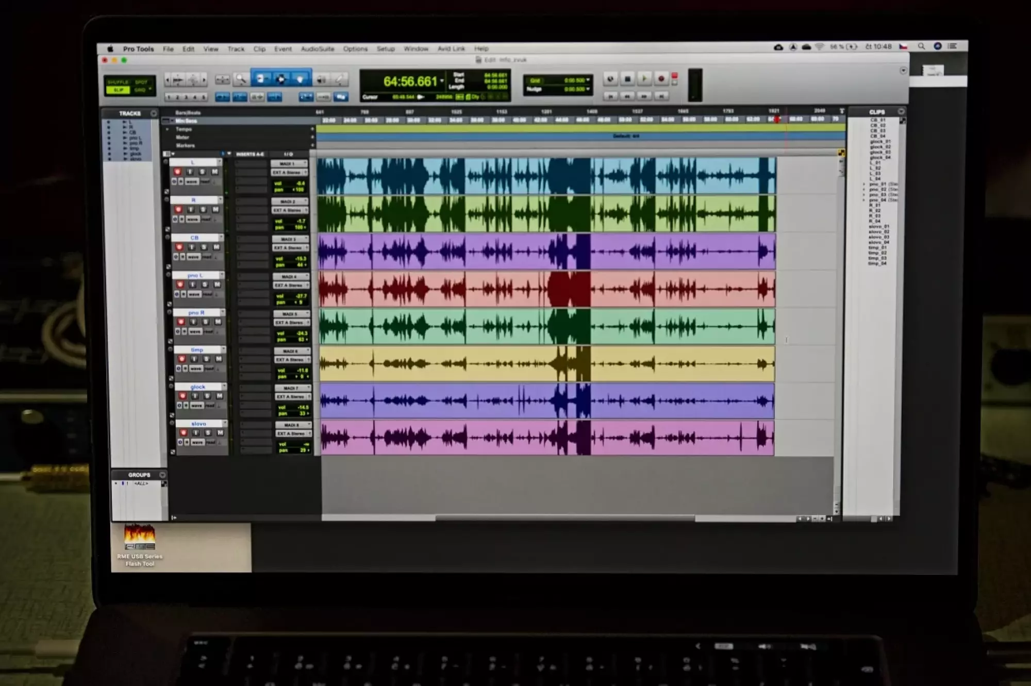Select the Pencil tool
Viewport: 1031px width, 686px height.
pos(340,79)
